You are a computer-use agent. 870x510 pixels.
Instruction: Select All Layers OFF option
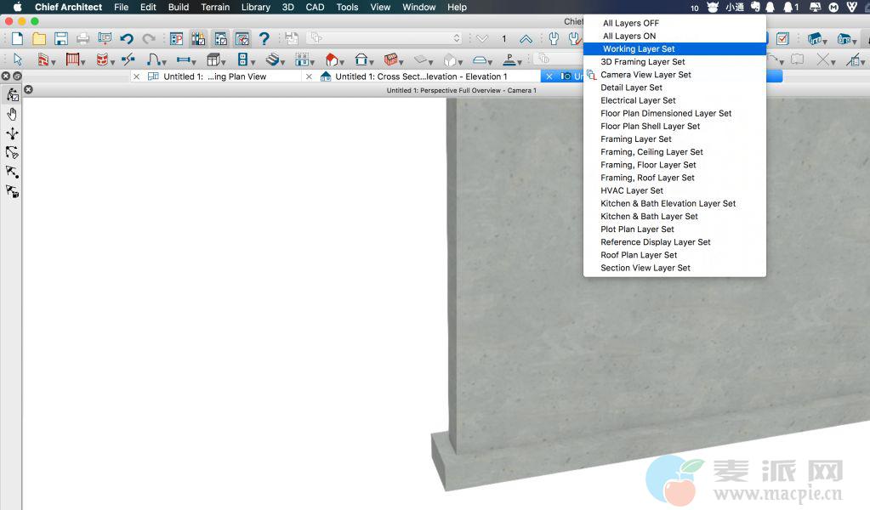point(630,23)
